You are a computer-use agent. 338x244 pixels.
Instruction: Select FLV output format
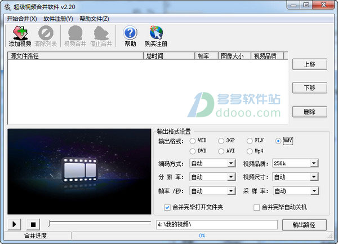(x=250, y=141)
